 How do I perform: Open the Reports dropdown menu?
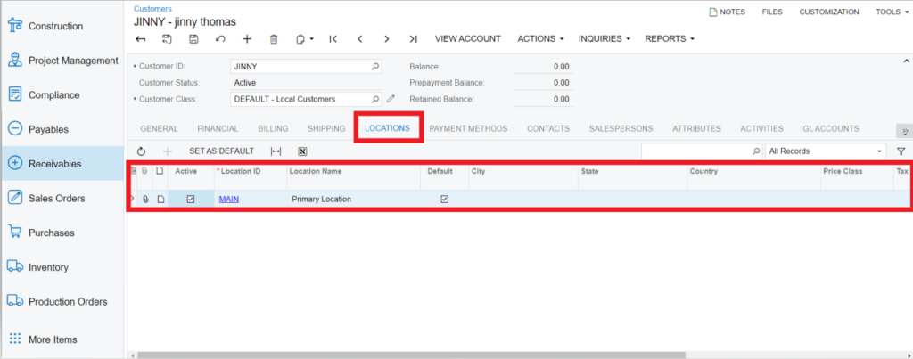point(669,39)
